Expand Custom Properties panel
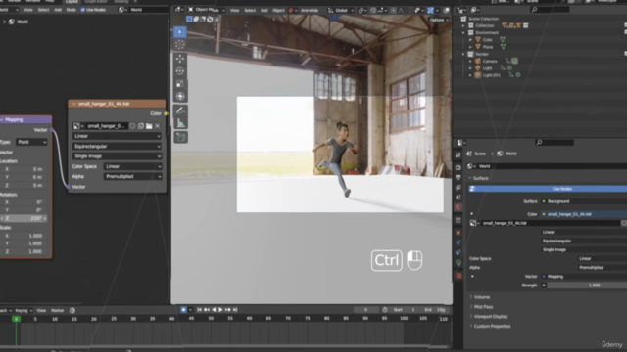This screenshot has height=352, width=627. click(x=492, y=326)
